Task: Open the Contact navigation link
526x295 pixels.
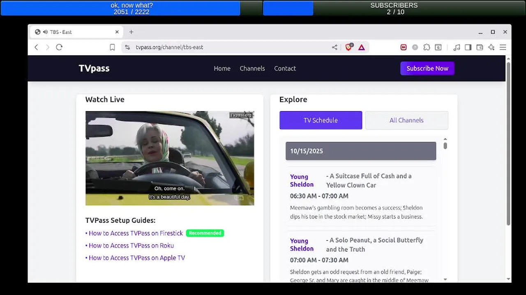Action: 285,68
